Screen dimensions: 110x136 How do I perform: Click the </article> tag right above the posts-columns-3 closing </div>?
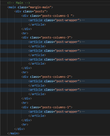(37, 63)
